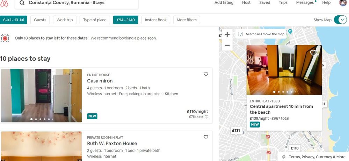Heart the Central apartment map card
Screen dimensions: 349x161
click(x=314, y=53)
